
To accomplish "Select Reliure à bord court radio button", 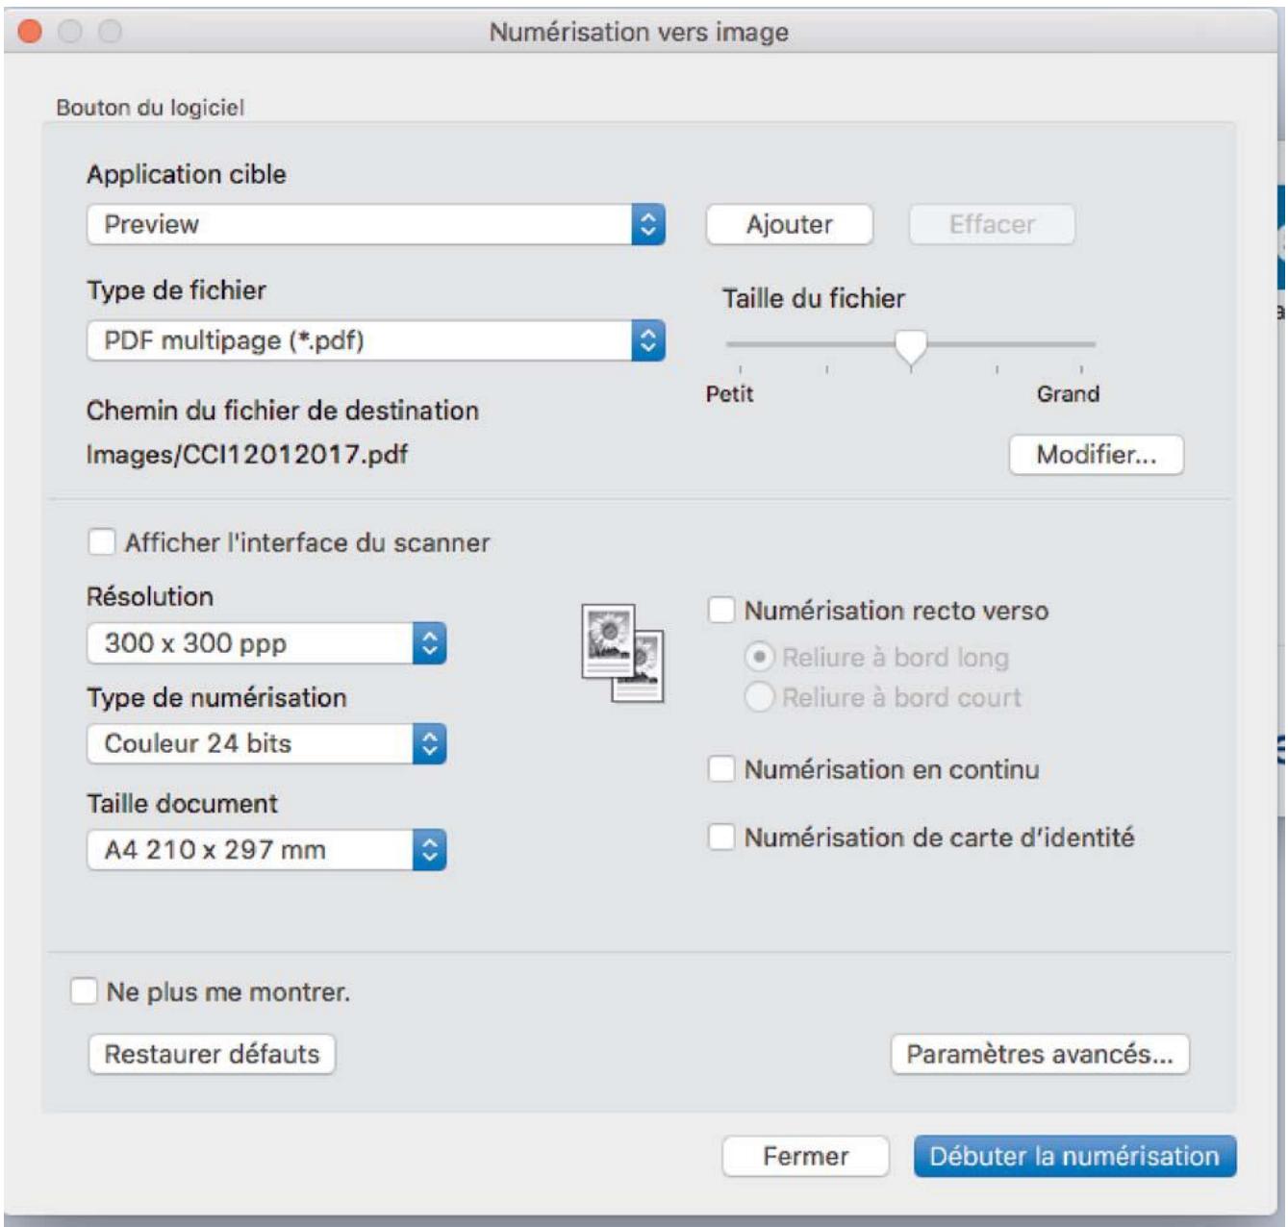I will tap(760, 696).
